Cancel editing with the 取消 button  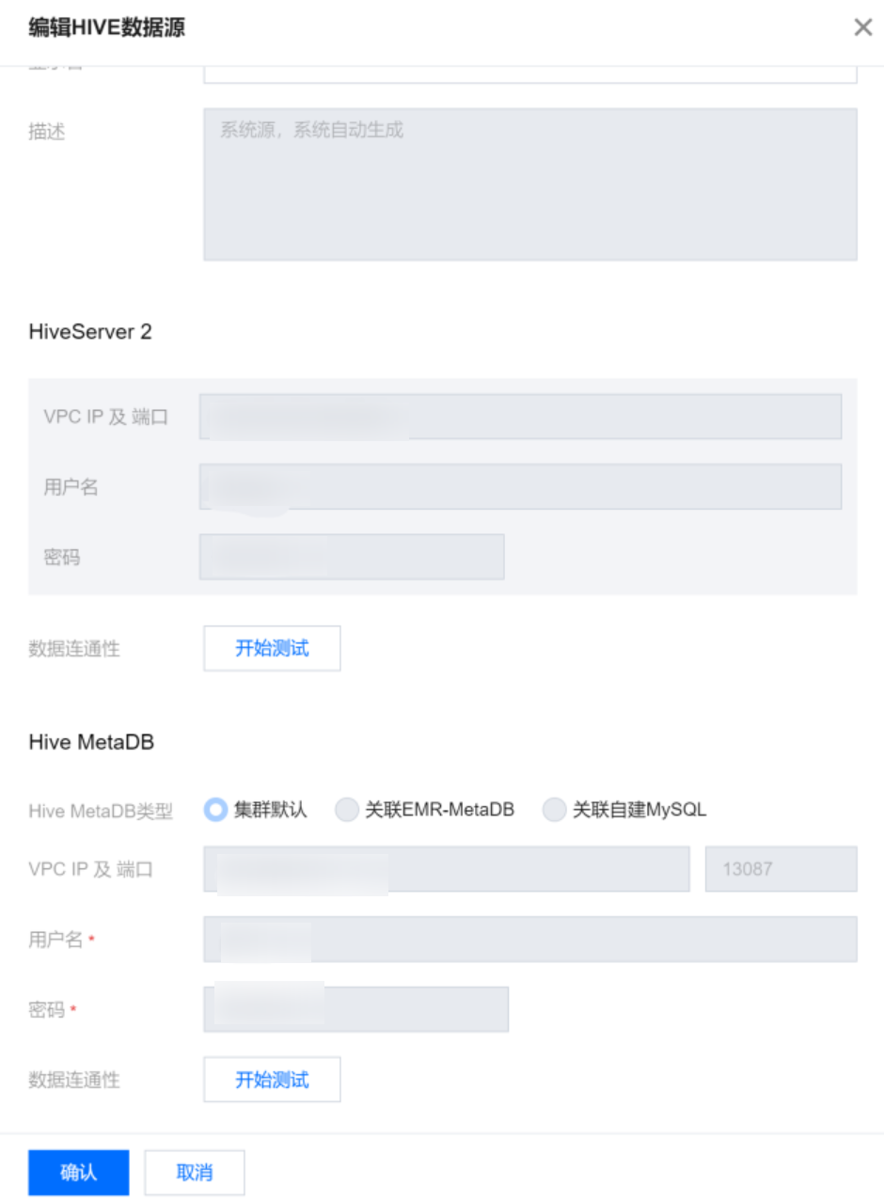(195, 1173)
